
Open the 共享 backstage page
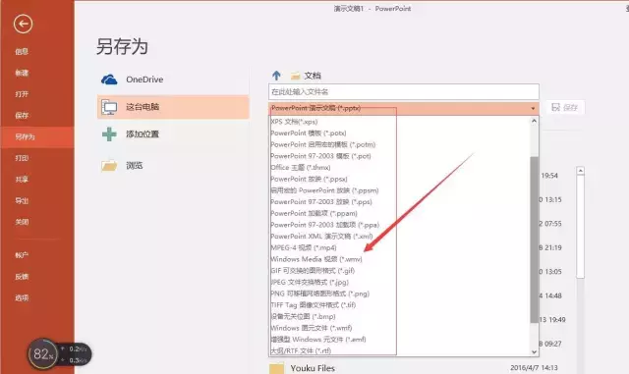point(22,180)
